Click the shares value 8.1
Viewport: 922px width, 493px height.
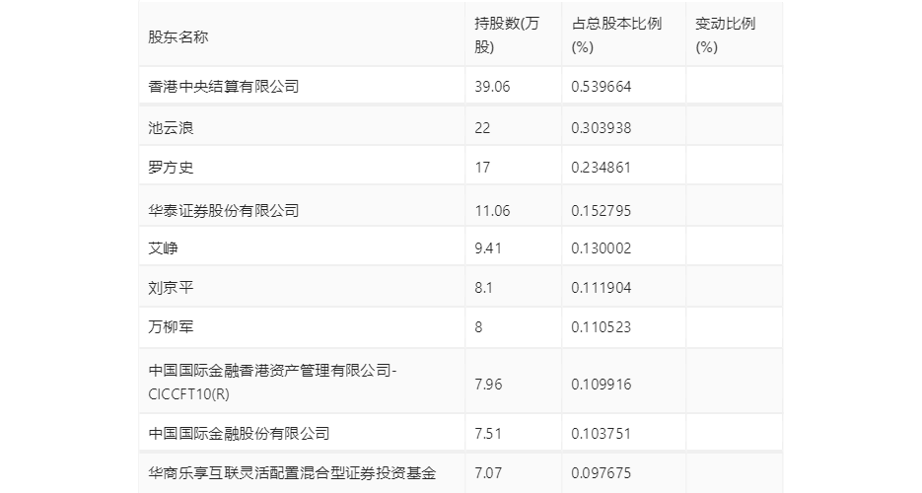point(484,287)
